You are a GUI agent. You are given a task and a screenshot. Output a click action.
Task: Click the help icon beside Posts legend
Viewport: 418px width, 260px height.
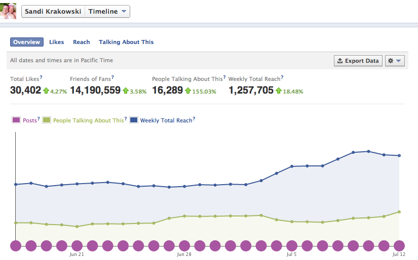[x=38, y=119]
